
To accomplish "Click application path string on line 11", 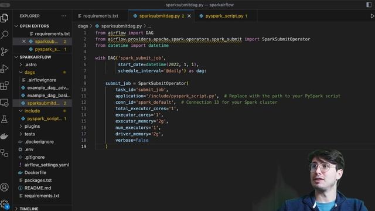I will (181, 96).
